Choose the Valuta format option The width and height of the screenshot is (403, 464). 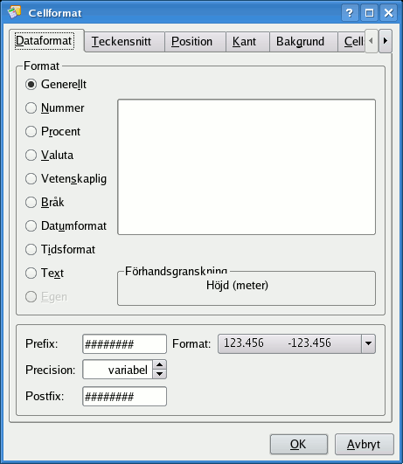click(x=31, y=155)
